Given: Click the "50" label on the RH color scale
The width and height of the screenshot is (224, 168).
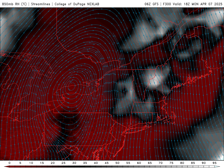Looking at the screenshot, I should (x=117, y=163).
